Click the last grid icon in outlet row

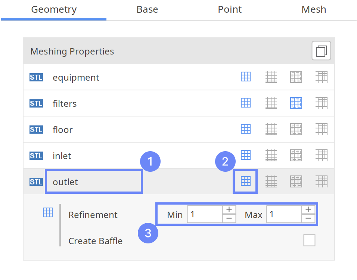[x=321, y=181]
